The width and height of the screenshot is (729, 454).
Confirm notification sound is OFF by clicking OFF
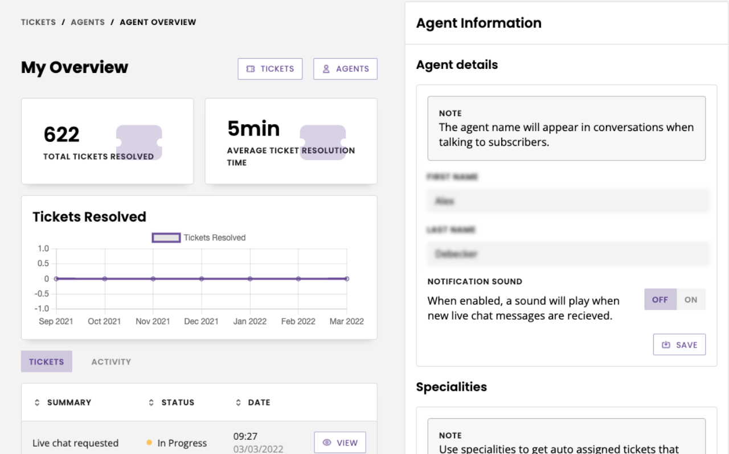pyautogui.click(x=660, y=299)
